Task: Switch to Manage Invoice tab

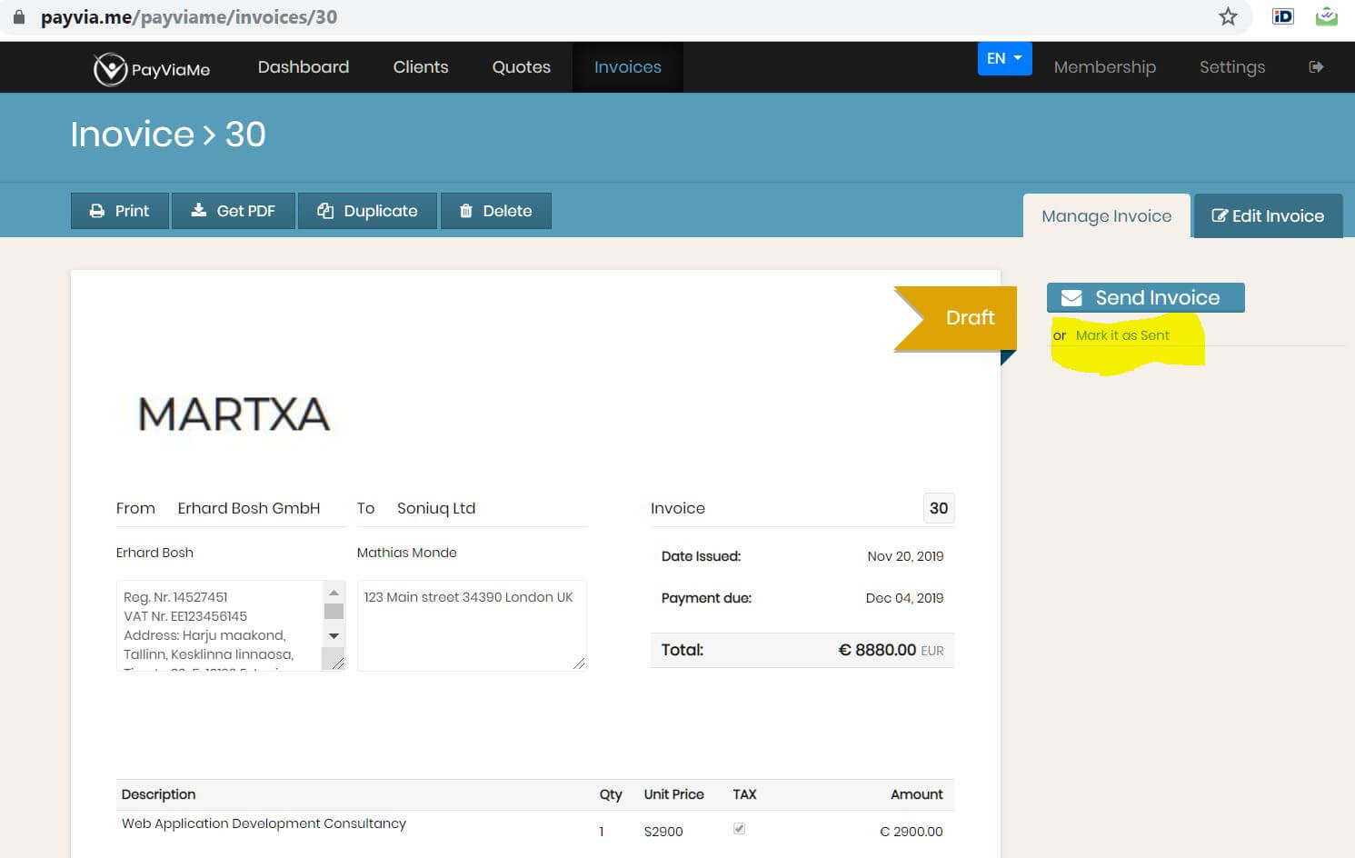Action: click(1107, 216)
